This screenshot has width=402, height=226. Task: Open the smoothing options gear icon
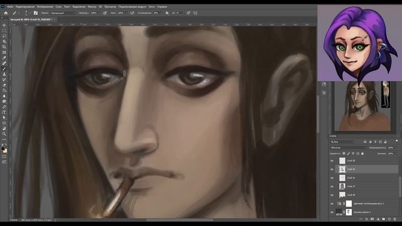pos(167,13)
